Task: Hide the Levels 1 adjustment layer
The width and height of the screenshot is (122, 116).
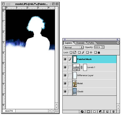Action: pyautogui.click(x=65, y=67)
